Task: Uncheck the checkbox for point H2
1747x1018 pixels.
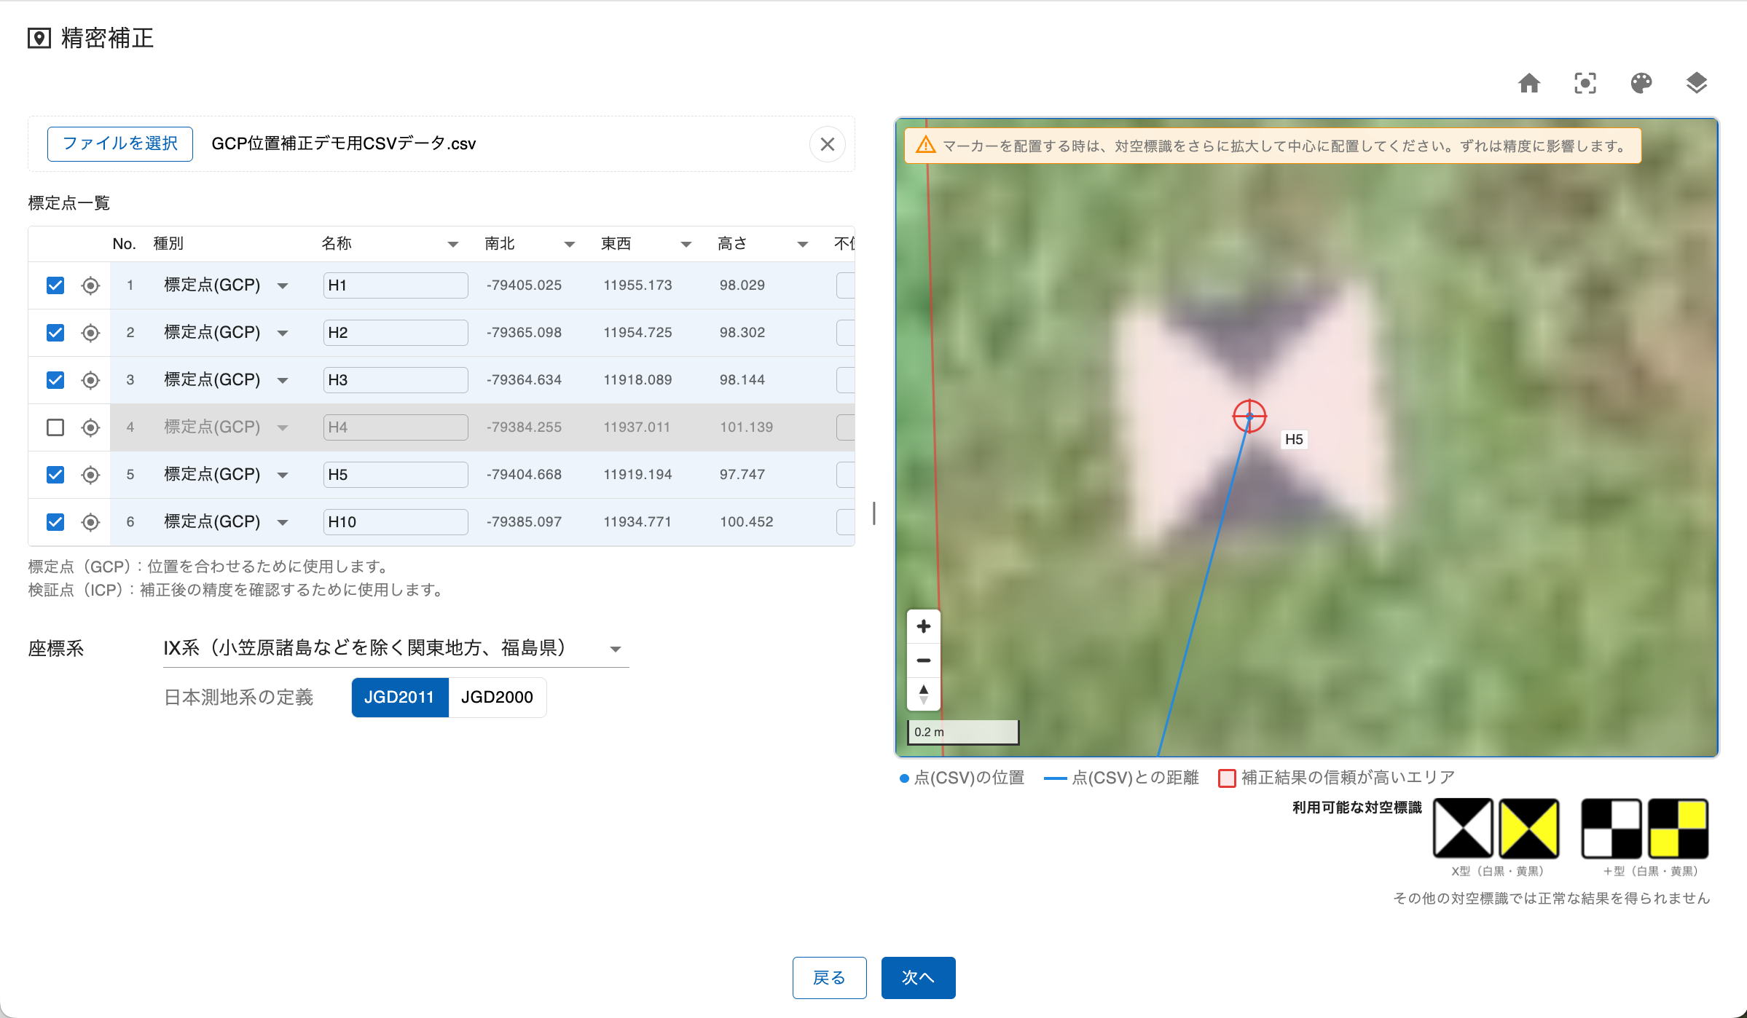Action: tap(55, 333)
